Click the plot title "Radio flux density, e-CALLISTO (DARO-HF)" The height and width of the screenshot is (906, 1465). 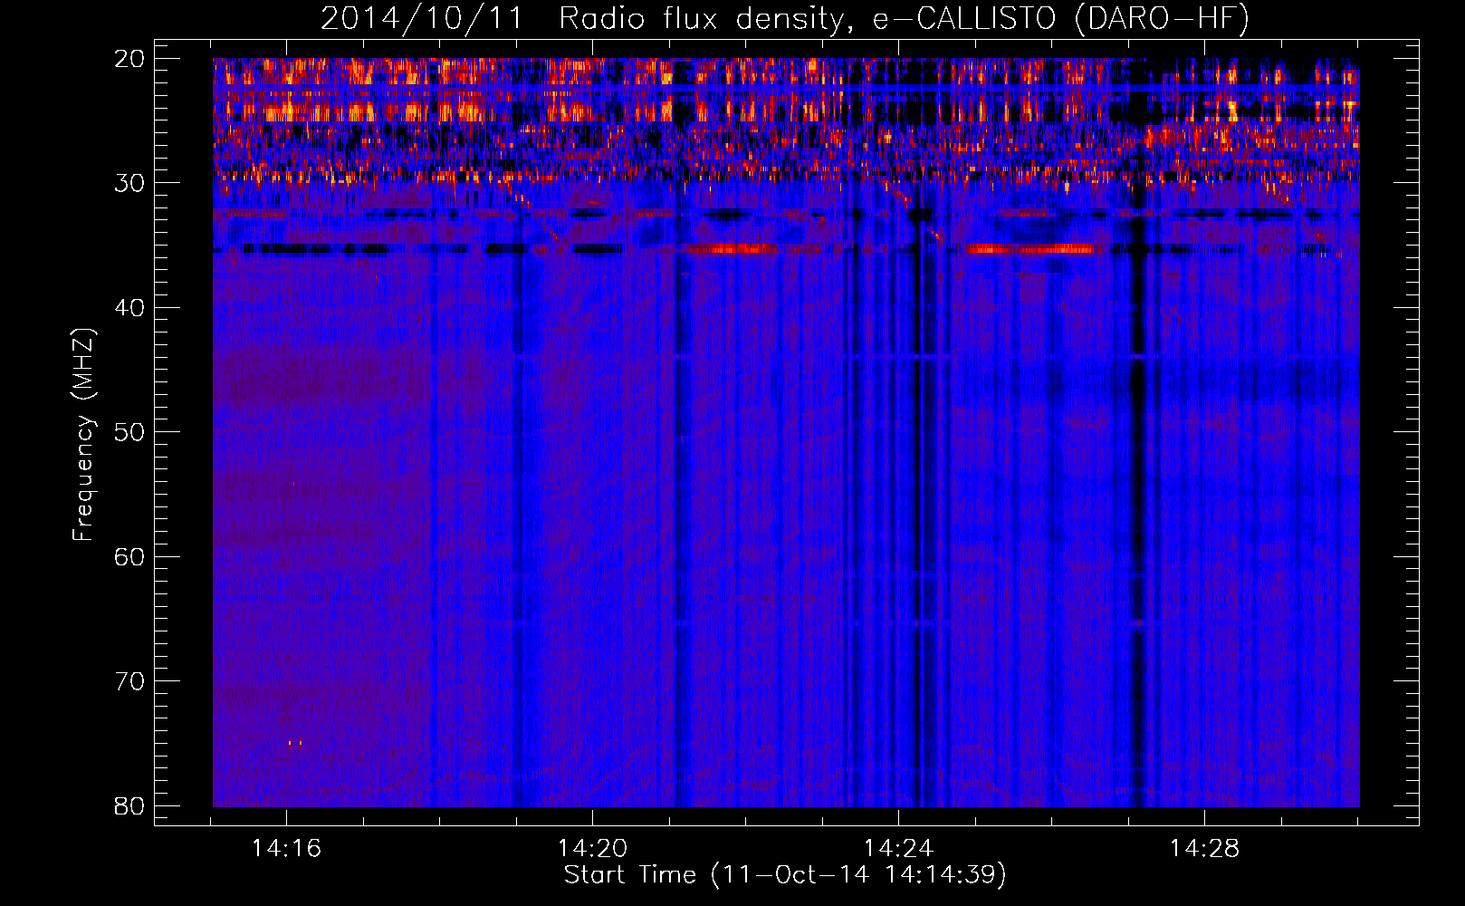904,19
